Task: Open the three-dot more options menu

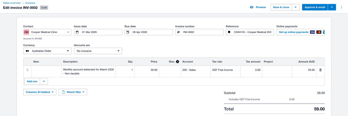Action: click(342, 7)
